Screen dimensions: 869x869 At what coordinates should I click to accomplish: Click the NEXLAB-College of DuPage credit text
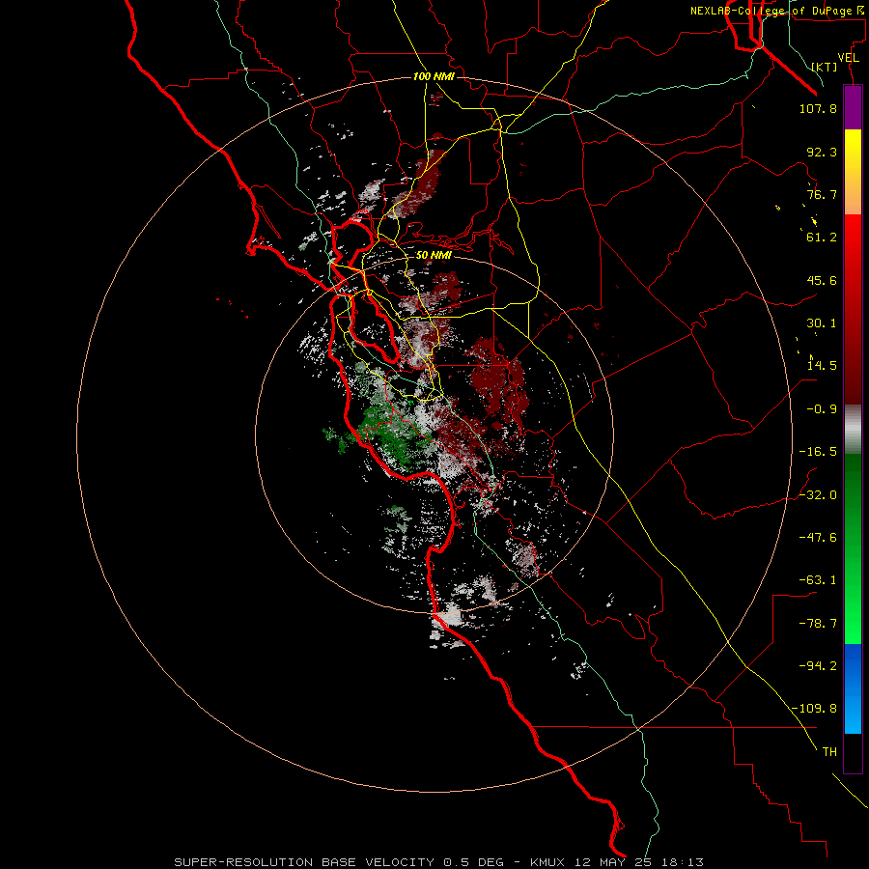click(776, 11)
